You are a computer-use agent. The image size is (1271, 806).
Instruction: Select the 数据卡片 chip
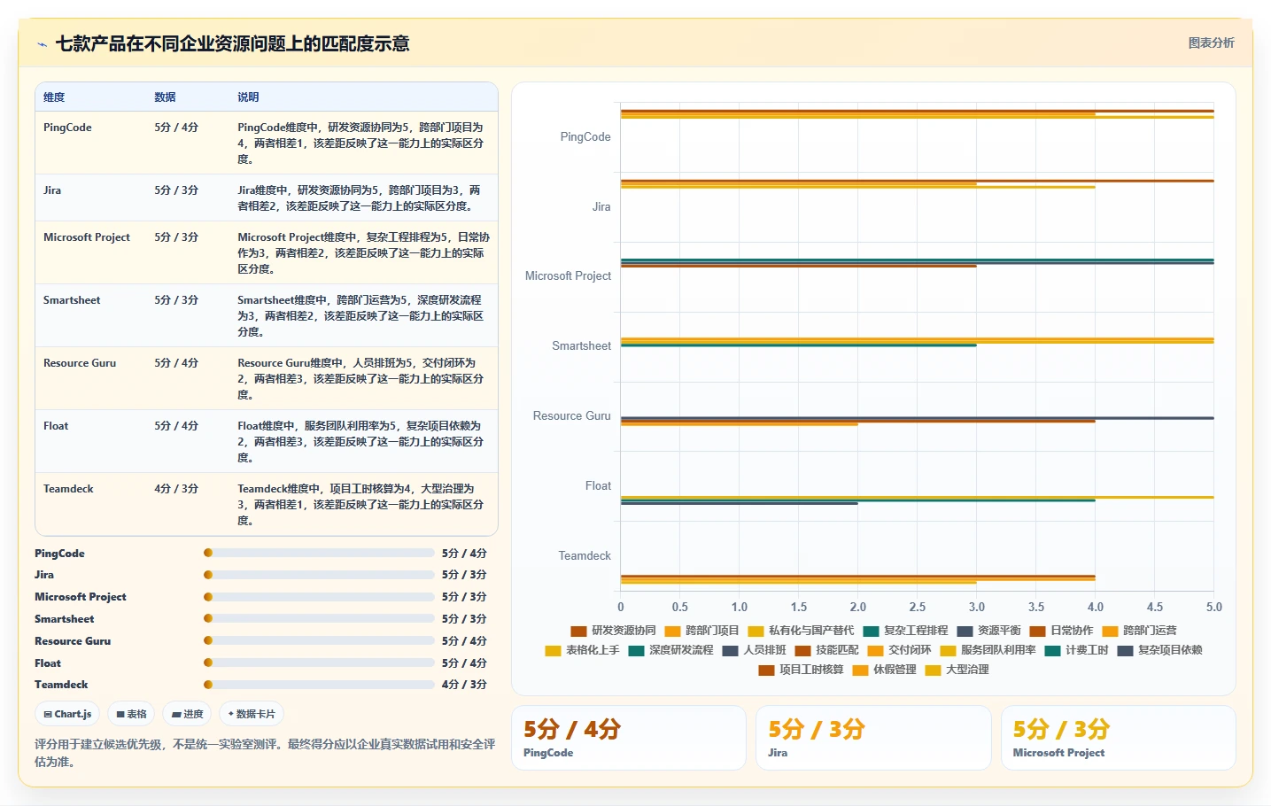click(x=252, y=714)
